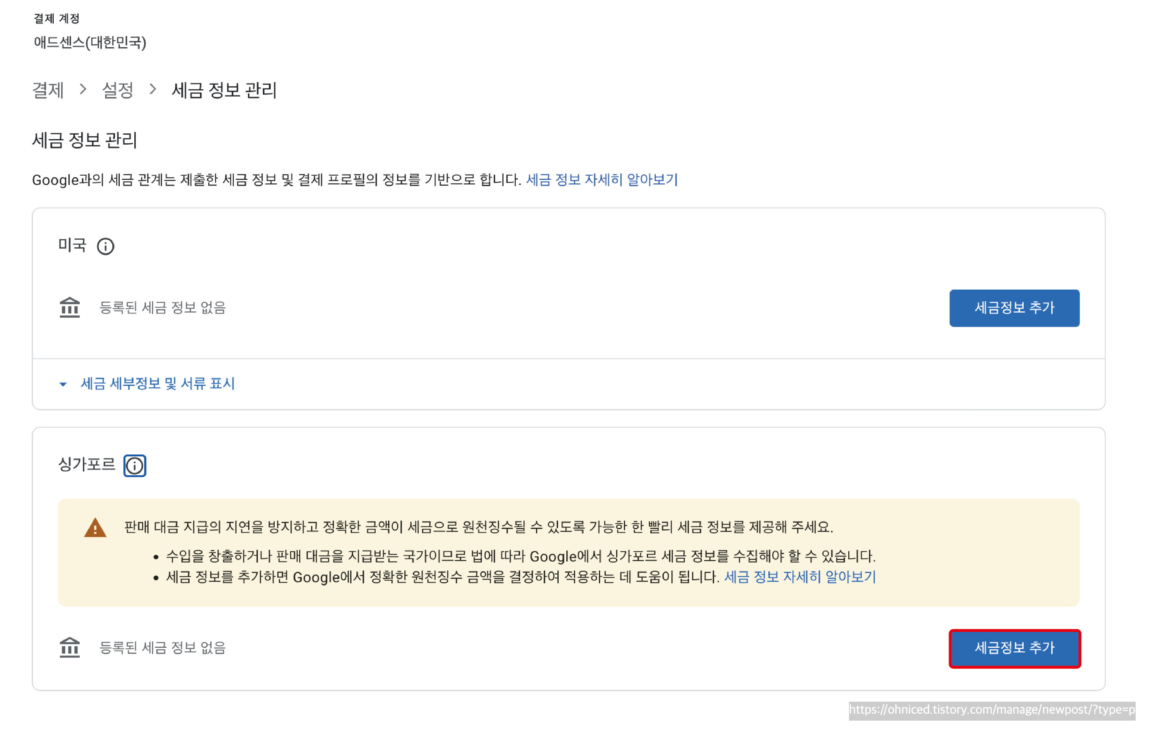Go to 설정 breadcrumb
Image resolution: width=1151 pixels, height=736 pixels.
117,90
